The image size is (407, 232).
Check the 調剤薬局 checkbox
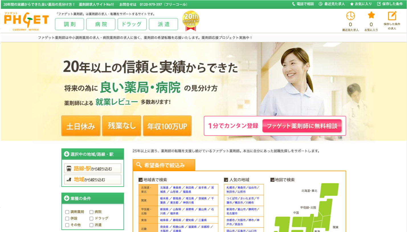coord(67,212)
